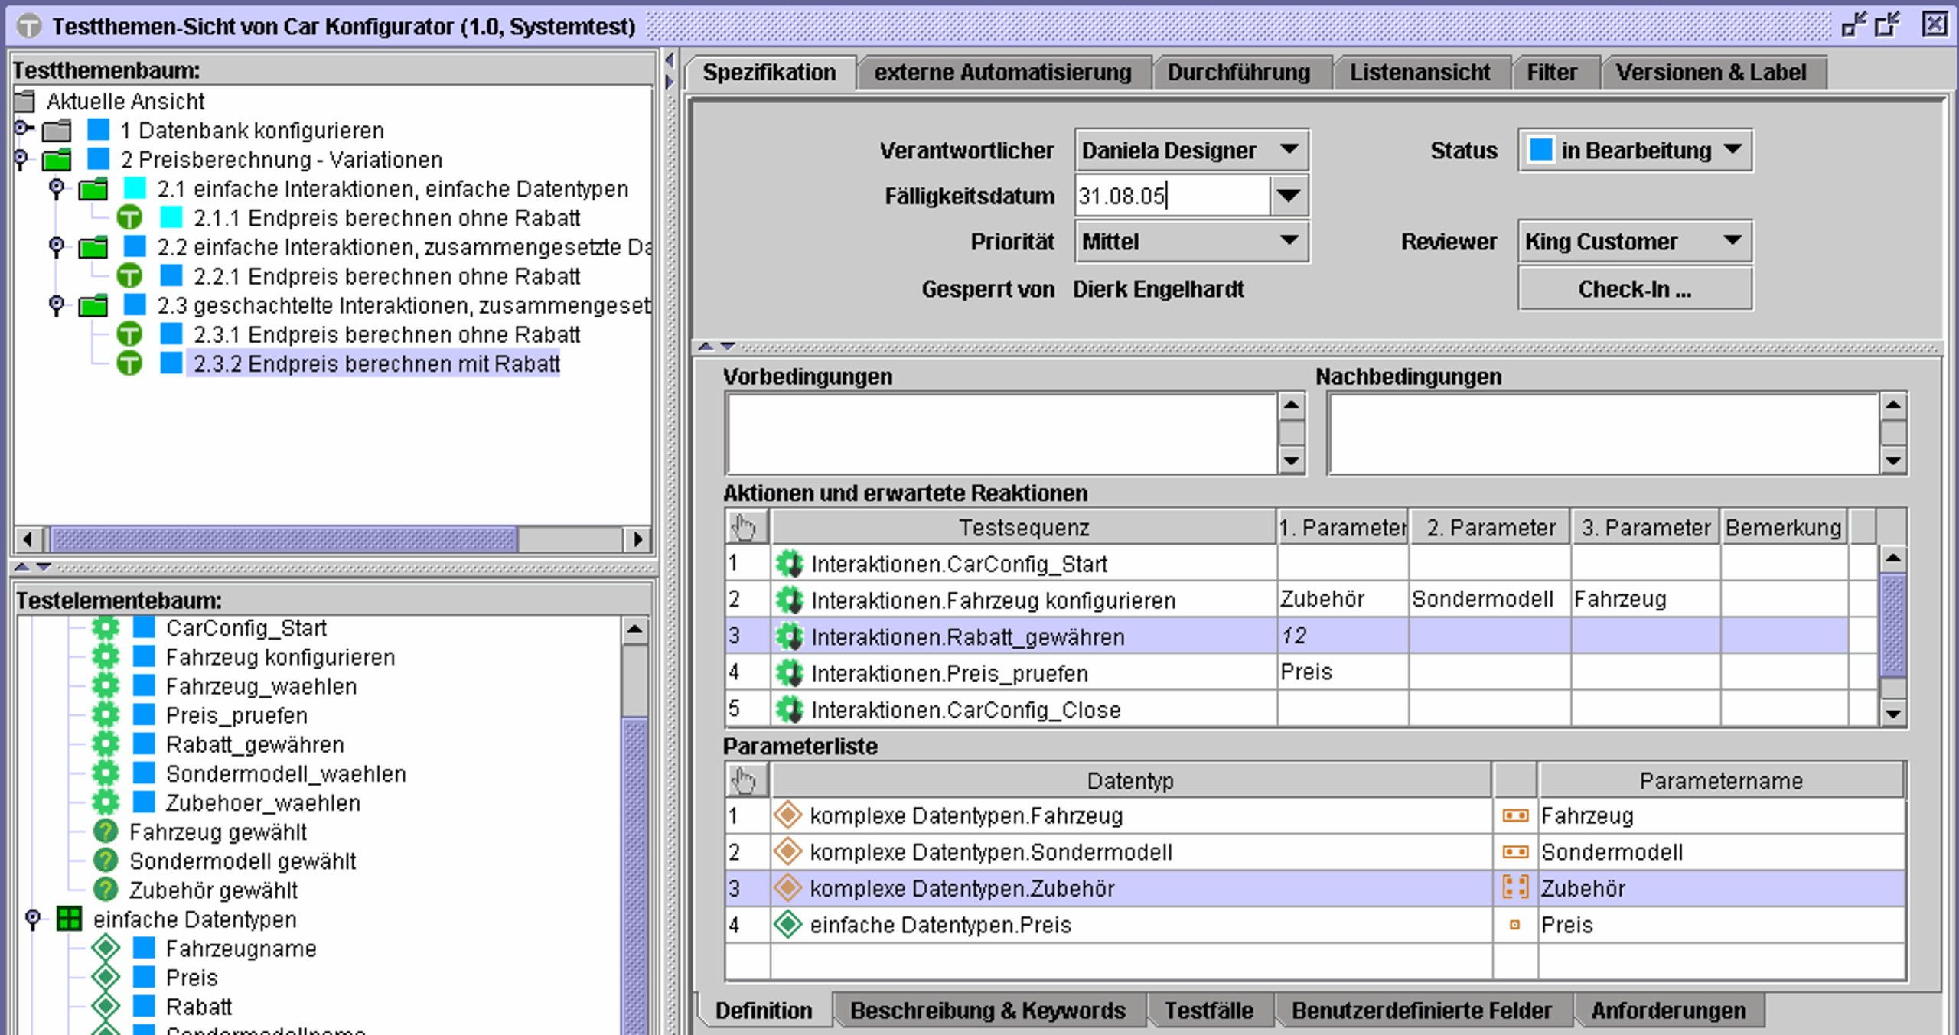Click the right scroll arrow of the Testthemenbaum scrollbar
The image size is (1959, 1035).
coord(637,539)
